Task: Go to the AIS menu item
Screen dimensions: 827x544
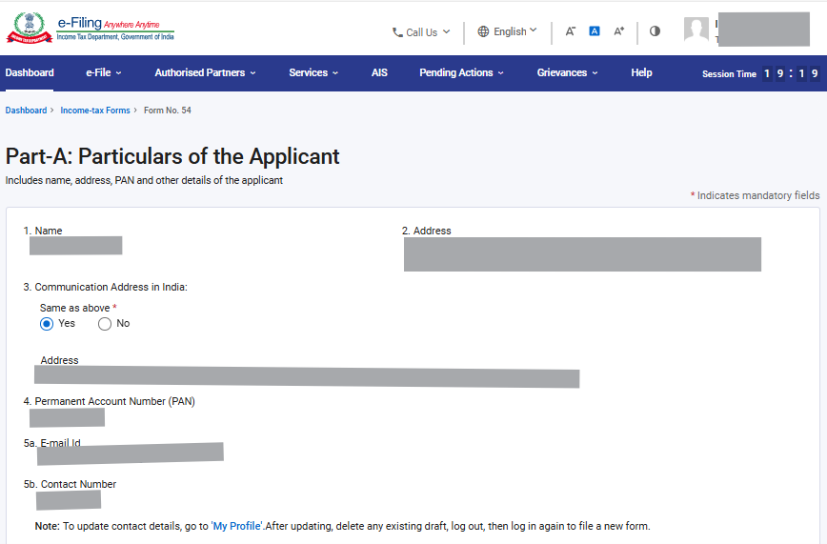Action: click(379, 72)
